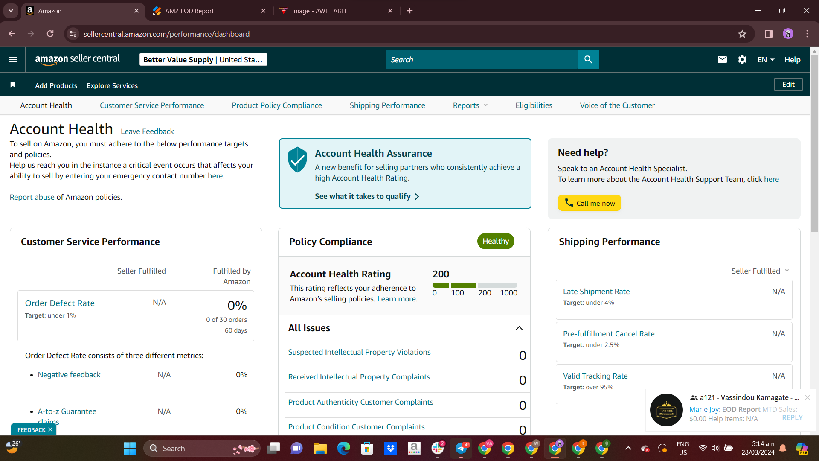819x461 pixels.
Task: Open the browser side panel
Action: pos(769,34)
